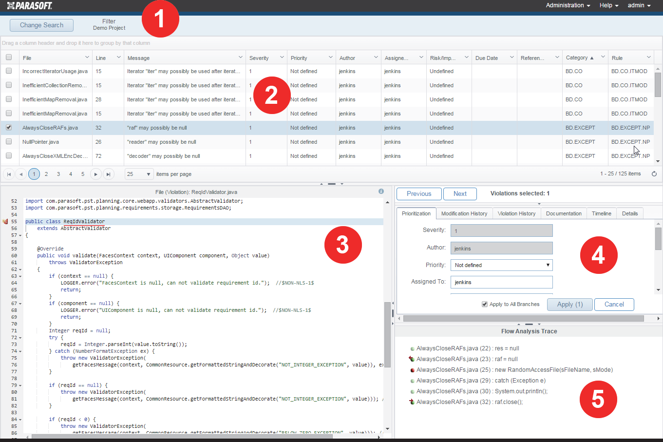Image resolution: width=663 pixels, height=442 pixels.
Task: Open the Rule column header menu
Action: [x=649, y=58]
